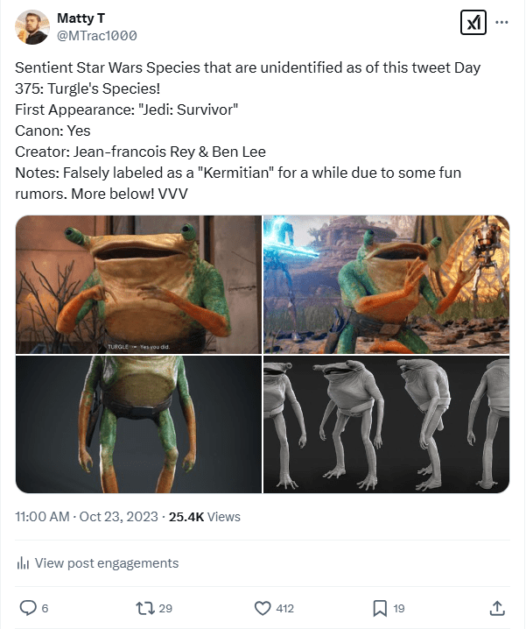Open the three-dot more options menu
The height and width of the screenshot is (629, 526).
[501, 23]
